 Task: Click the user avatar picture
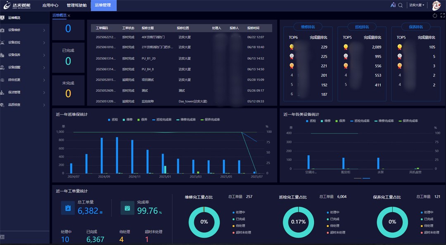(437, 5)
